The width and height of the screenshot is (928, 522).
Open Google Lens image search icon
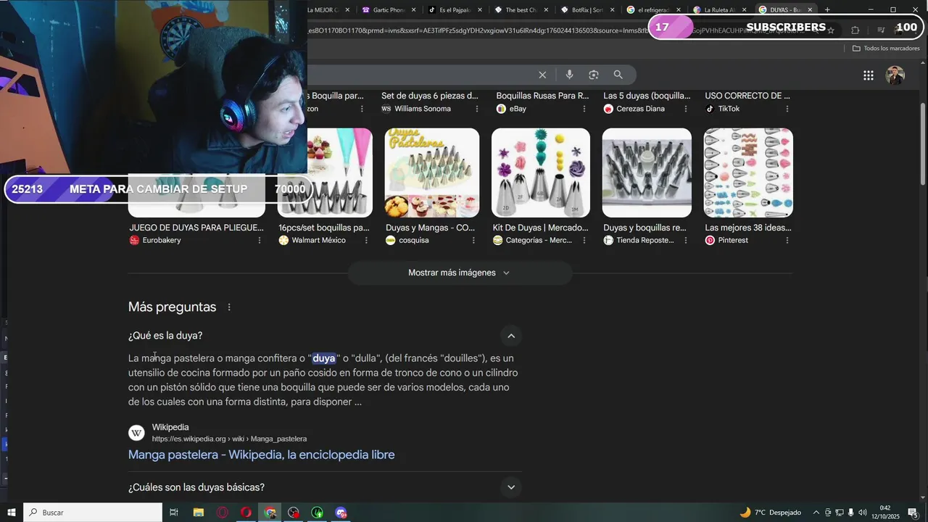(x=594, y=75)
